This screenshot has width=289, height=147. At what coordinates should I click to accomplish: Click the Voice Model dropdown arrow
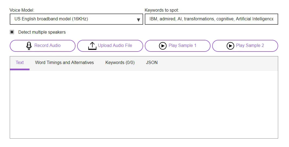point(139,20)
